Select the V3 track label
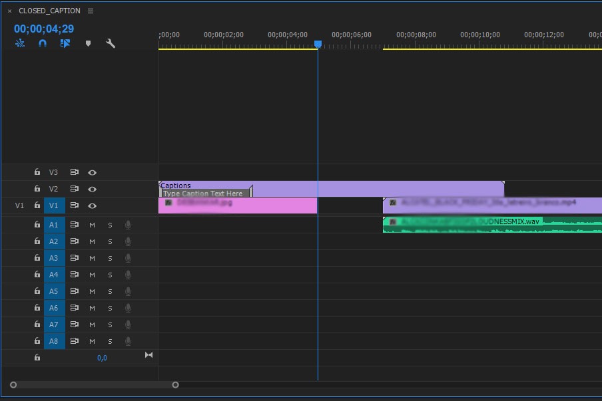Viewport: 602px width, 401px height. click(53, 172)
